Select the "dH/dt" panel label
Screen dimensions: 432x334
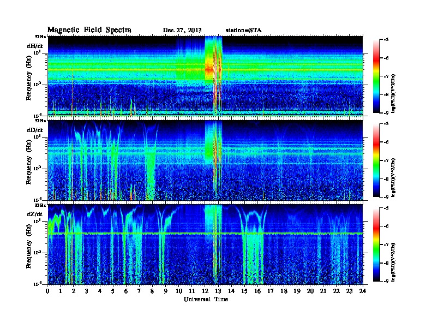coord(35,46)
